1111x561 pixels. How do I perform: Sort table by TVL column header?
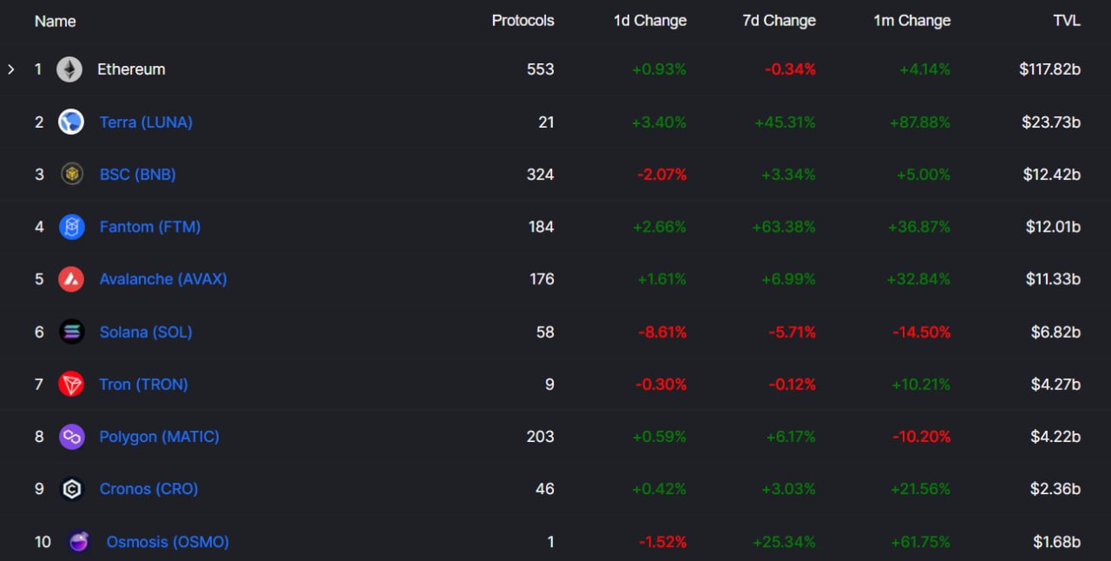point(1067,21)
